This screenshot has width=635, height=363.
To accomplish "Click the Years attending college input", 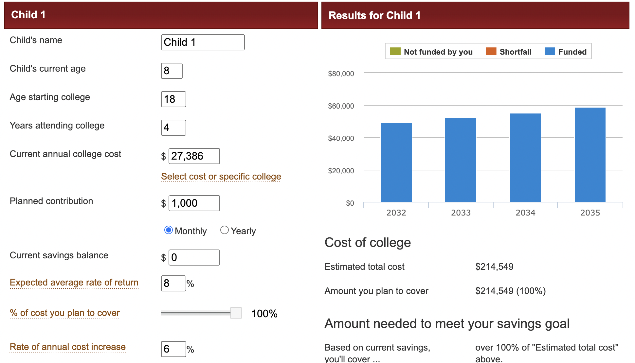I will point(173,128).
